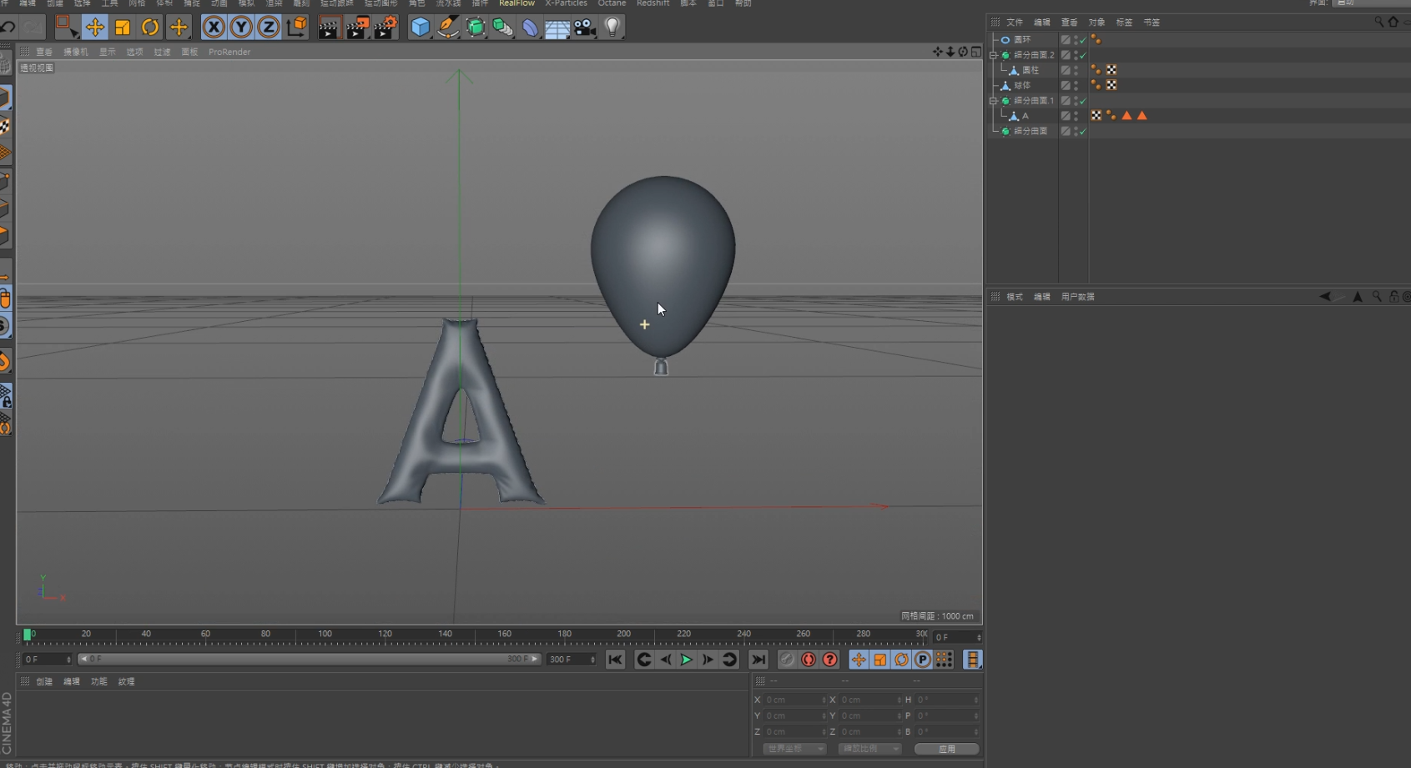Toggle Autokeying record button
The width and height of the screenshot is (1411, 768).
809,660
